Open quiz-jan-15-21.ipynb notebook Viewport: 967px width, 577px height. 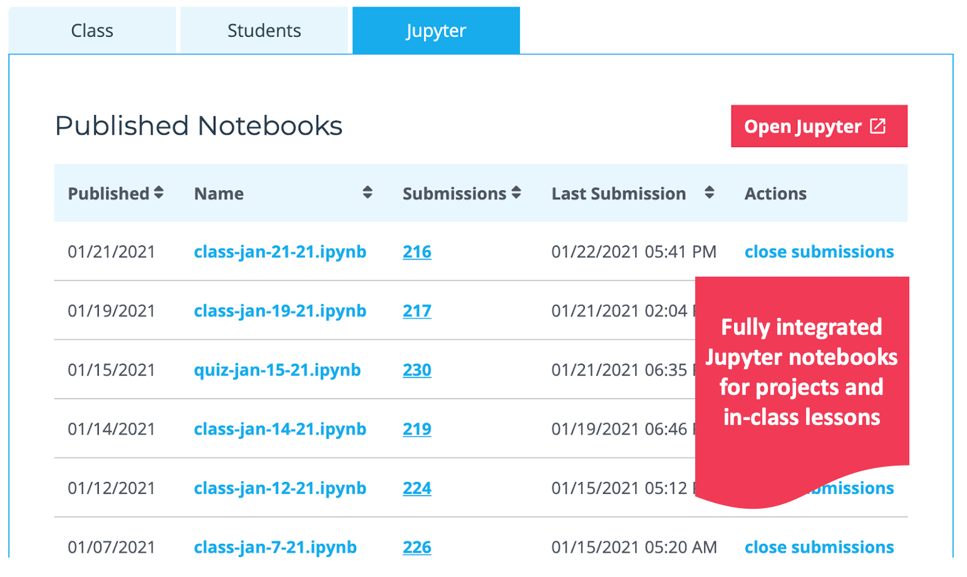click(277, 370)
